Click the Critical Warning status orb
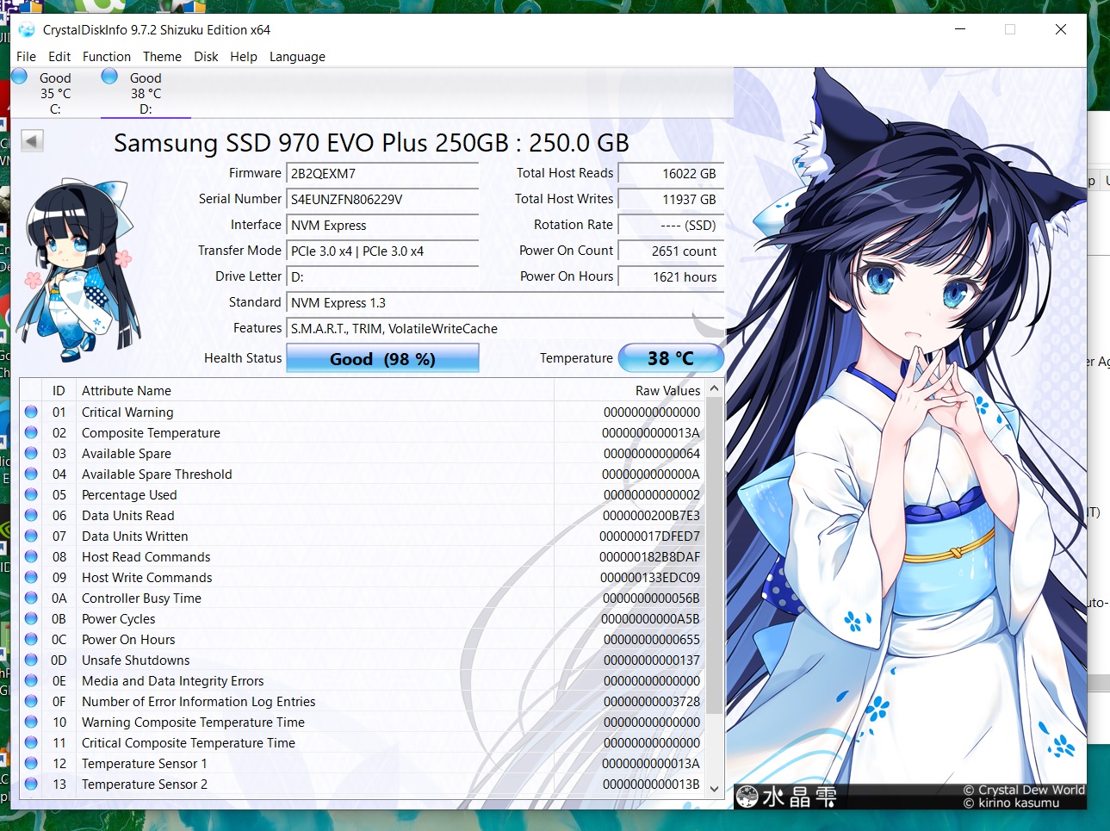 (31, 412)
